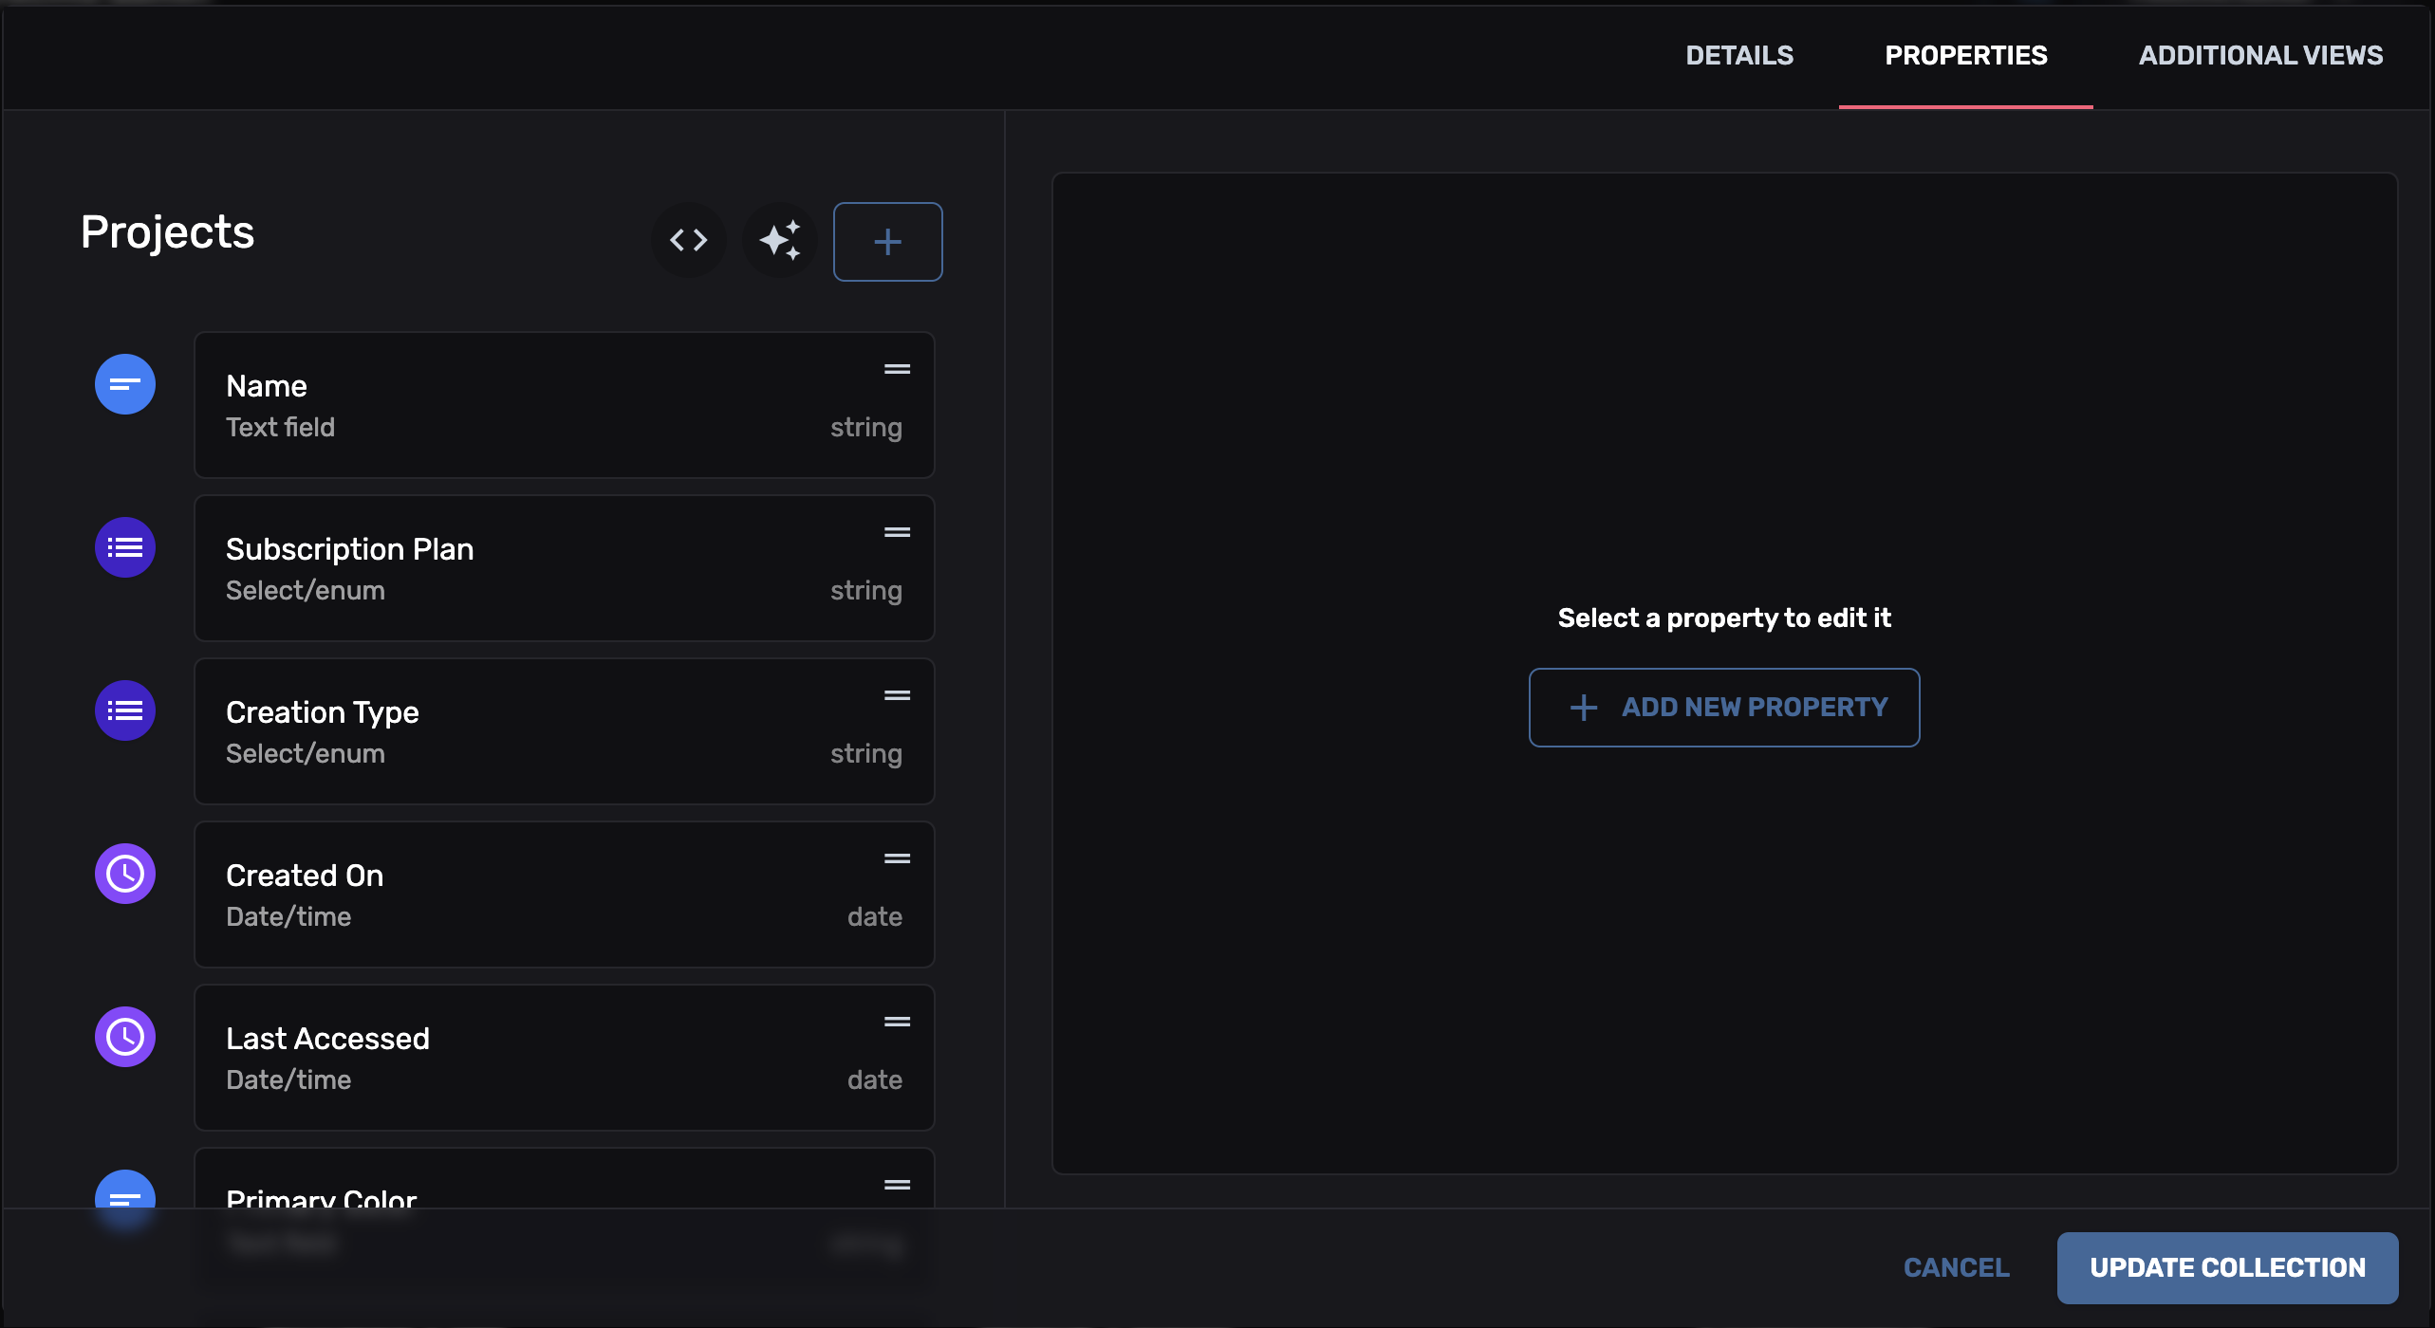
Task: Click the code view icon near Projects
Action: point(688,240)
